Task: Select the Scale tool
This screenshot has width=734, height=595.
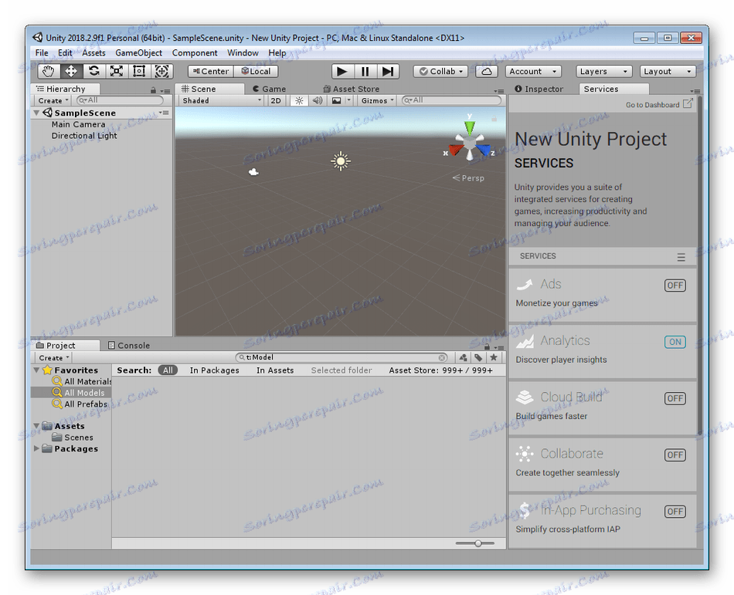Action: tap(117, 71)
